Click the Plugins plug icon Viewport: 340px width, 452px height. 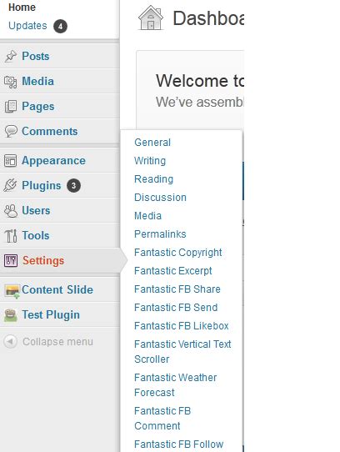pyautogui.click(x=11, y=185)
